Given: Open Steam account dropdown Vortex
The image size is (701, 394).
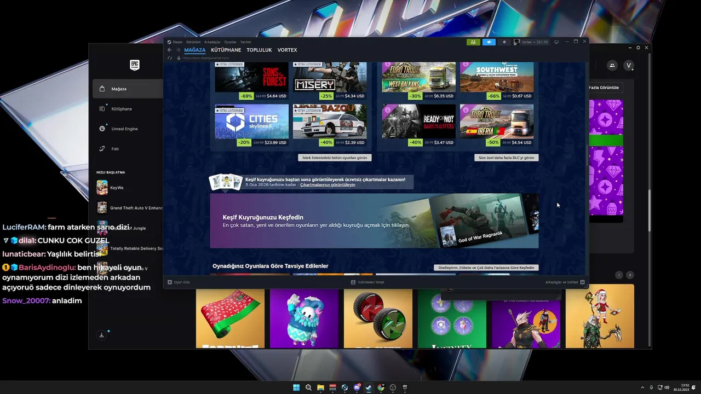Looking at the screenshot, I should coord(531,42).
